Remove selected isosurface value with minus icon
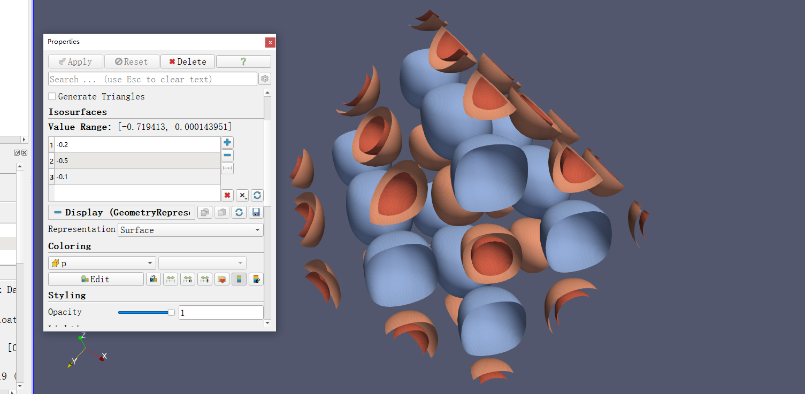The height and width of the screenshot is (394, 805). click(x=227, y=156)
